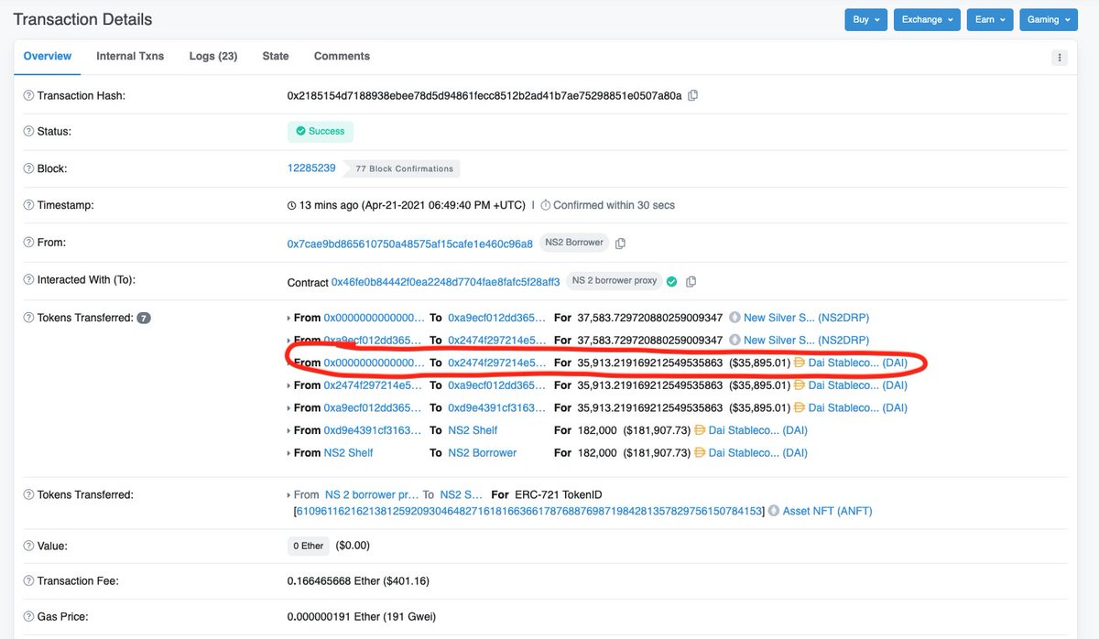The width and height of the screenshot is (1099, 639).
Task: Switch to the State tab
Action: pyautogui.click(x=276, y=56)
